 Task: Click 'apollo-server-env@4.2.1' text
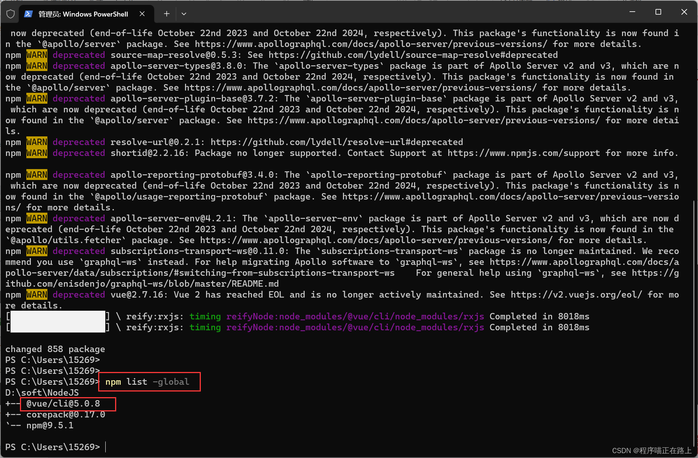coord(171,218)
